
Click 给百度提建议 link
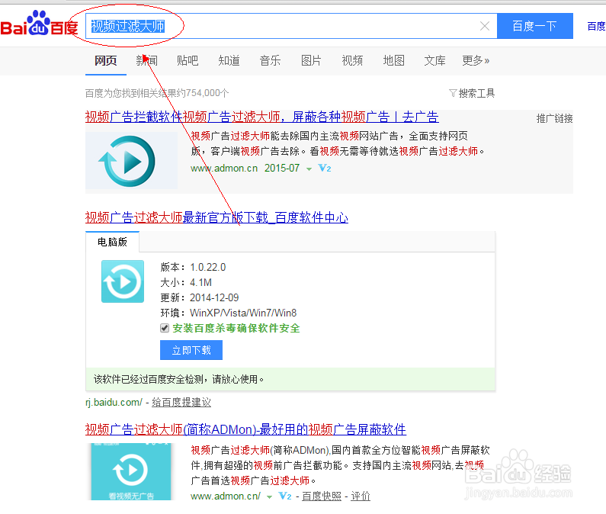[181, 402]
